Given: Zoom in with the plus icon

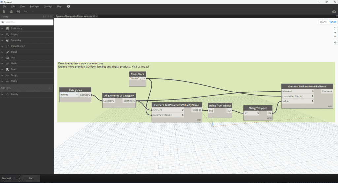Looking at the screenshot, I should point(335,33).
